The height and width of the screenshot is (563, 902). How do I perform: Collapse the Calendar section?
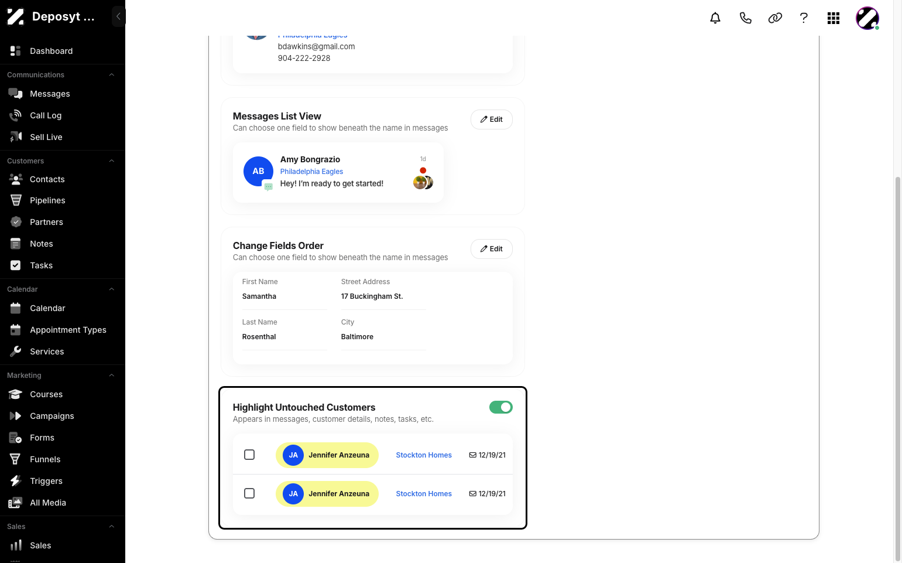[111, 289]
